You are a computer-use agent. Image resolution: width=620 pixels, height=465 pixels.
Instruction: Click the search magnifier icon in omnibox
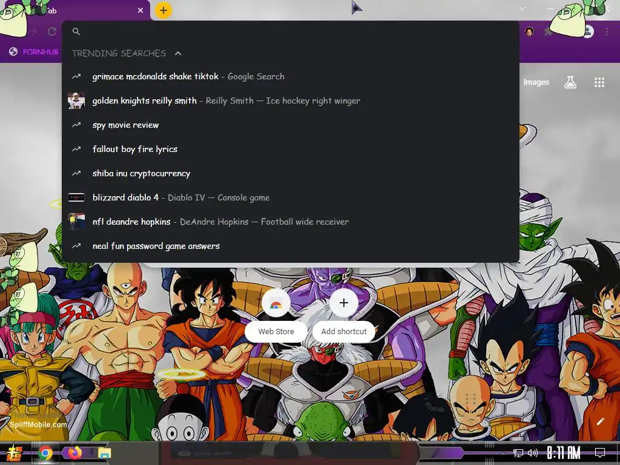click(x=76, y=31)
